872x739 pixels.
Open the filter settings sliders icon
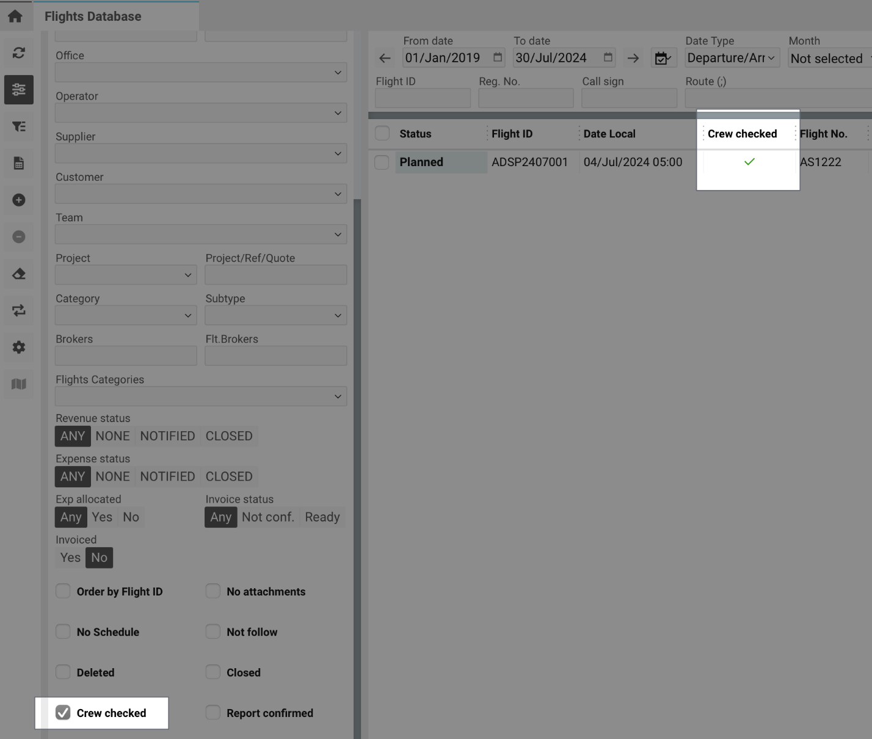click(x=18, y=90)
